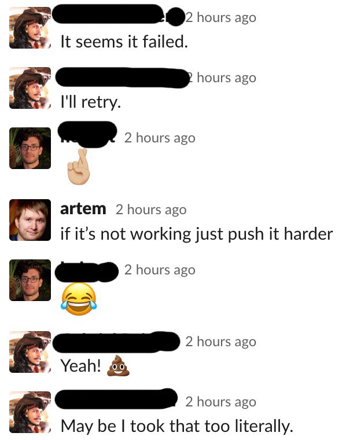Click timestamp above the "Yeah!" message
The width and height of the screenshot is (346, 440).
coord(220,342)
